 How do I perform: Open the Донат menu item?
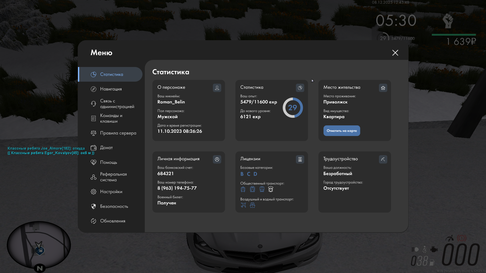point(106,148)
